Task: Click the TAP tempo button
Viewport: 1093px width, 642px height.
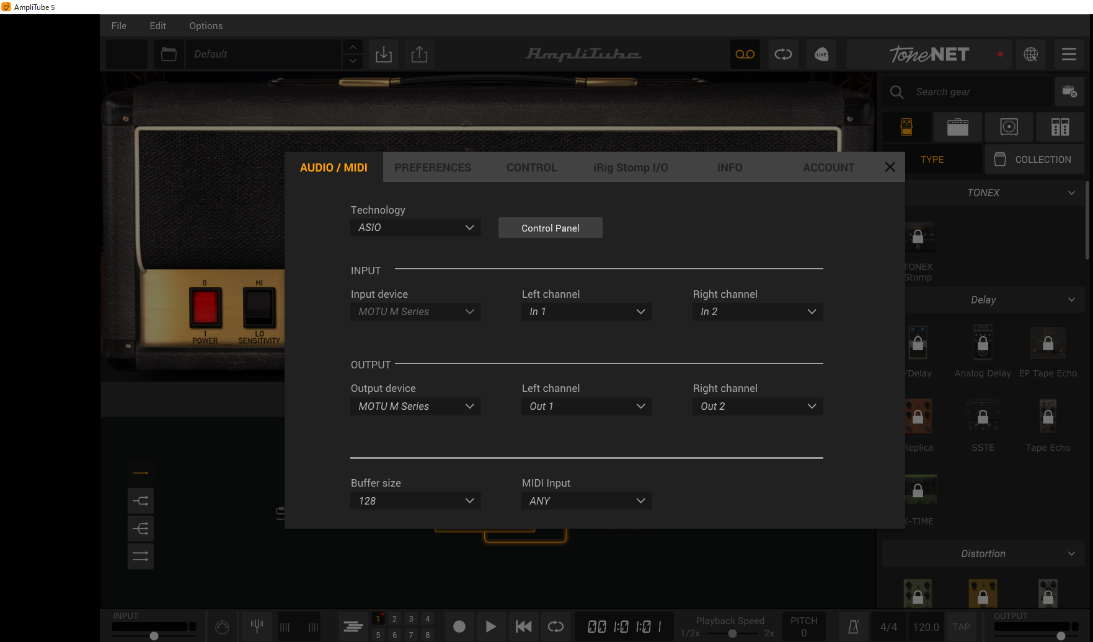Action: pos(961,627)
